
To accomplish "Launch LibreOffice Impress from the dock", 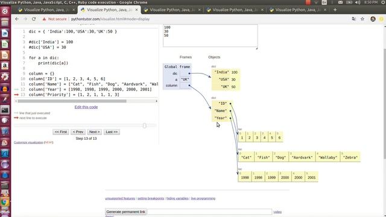I will click(5, 55).
